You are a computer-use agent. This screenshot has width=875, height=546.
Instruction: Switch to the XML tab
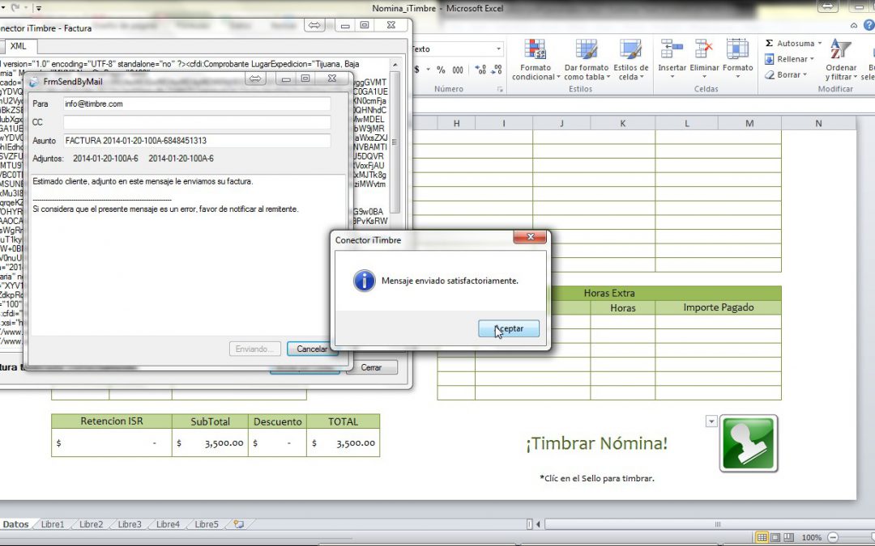18,47
